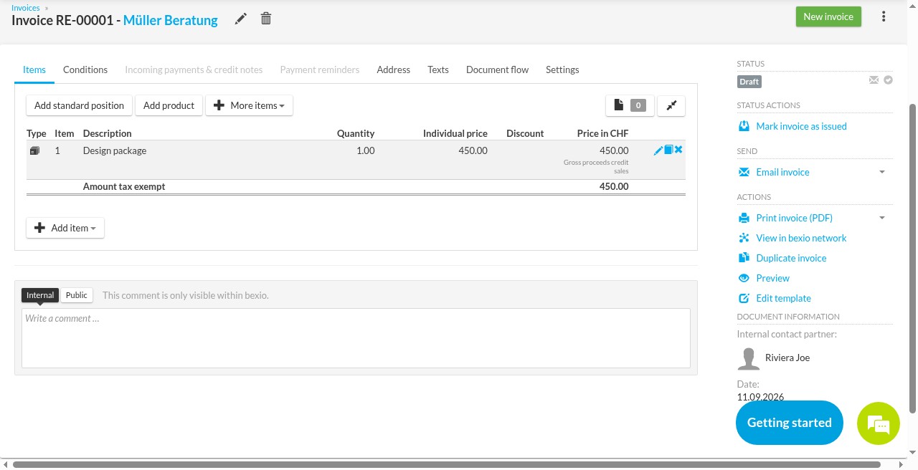Click the Riviera Joe avatar icon

(749, 358)
